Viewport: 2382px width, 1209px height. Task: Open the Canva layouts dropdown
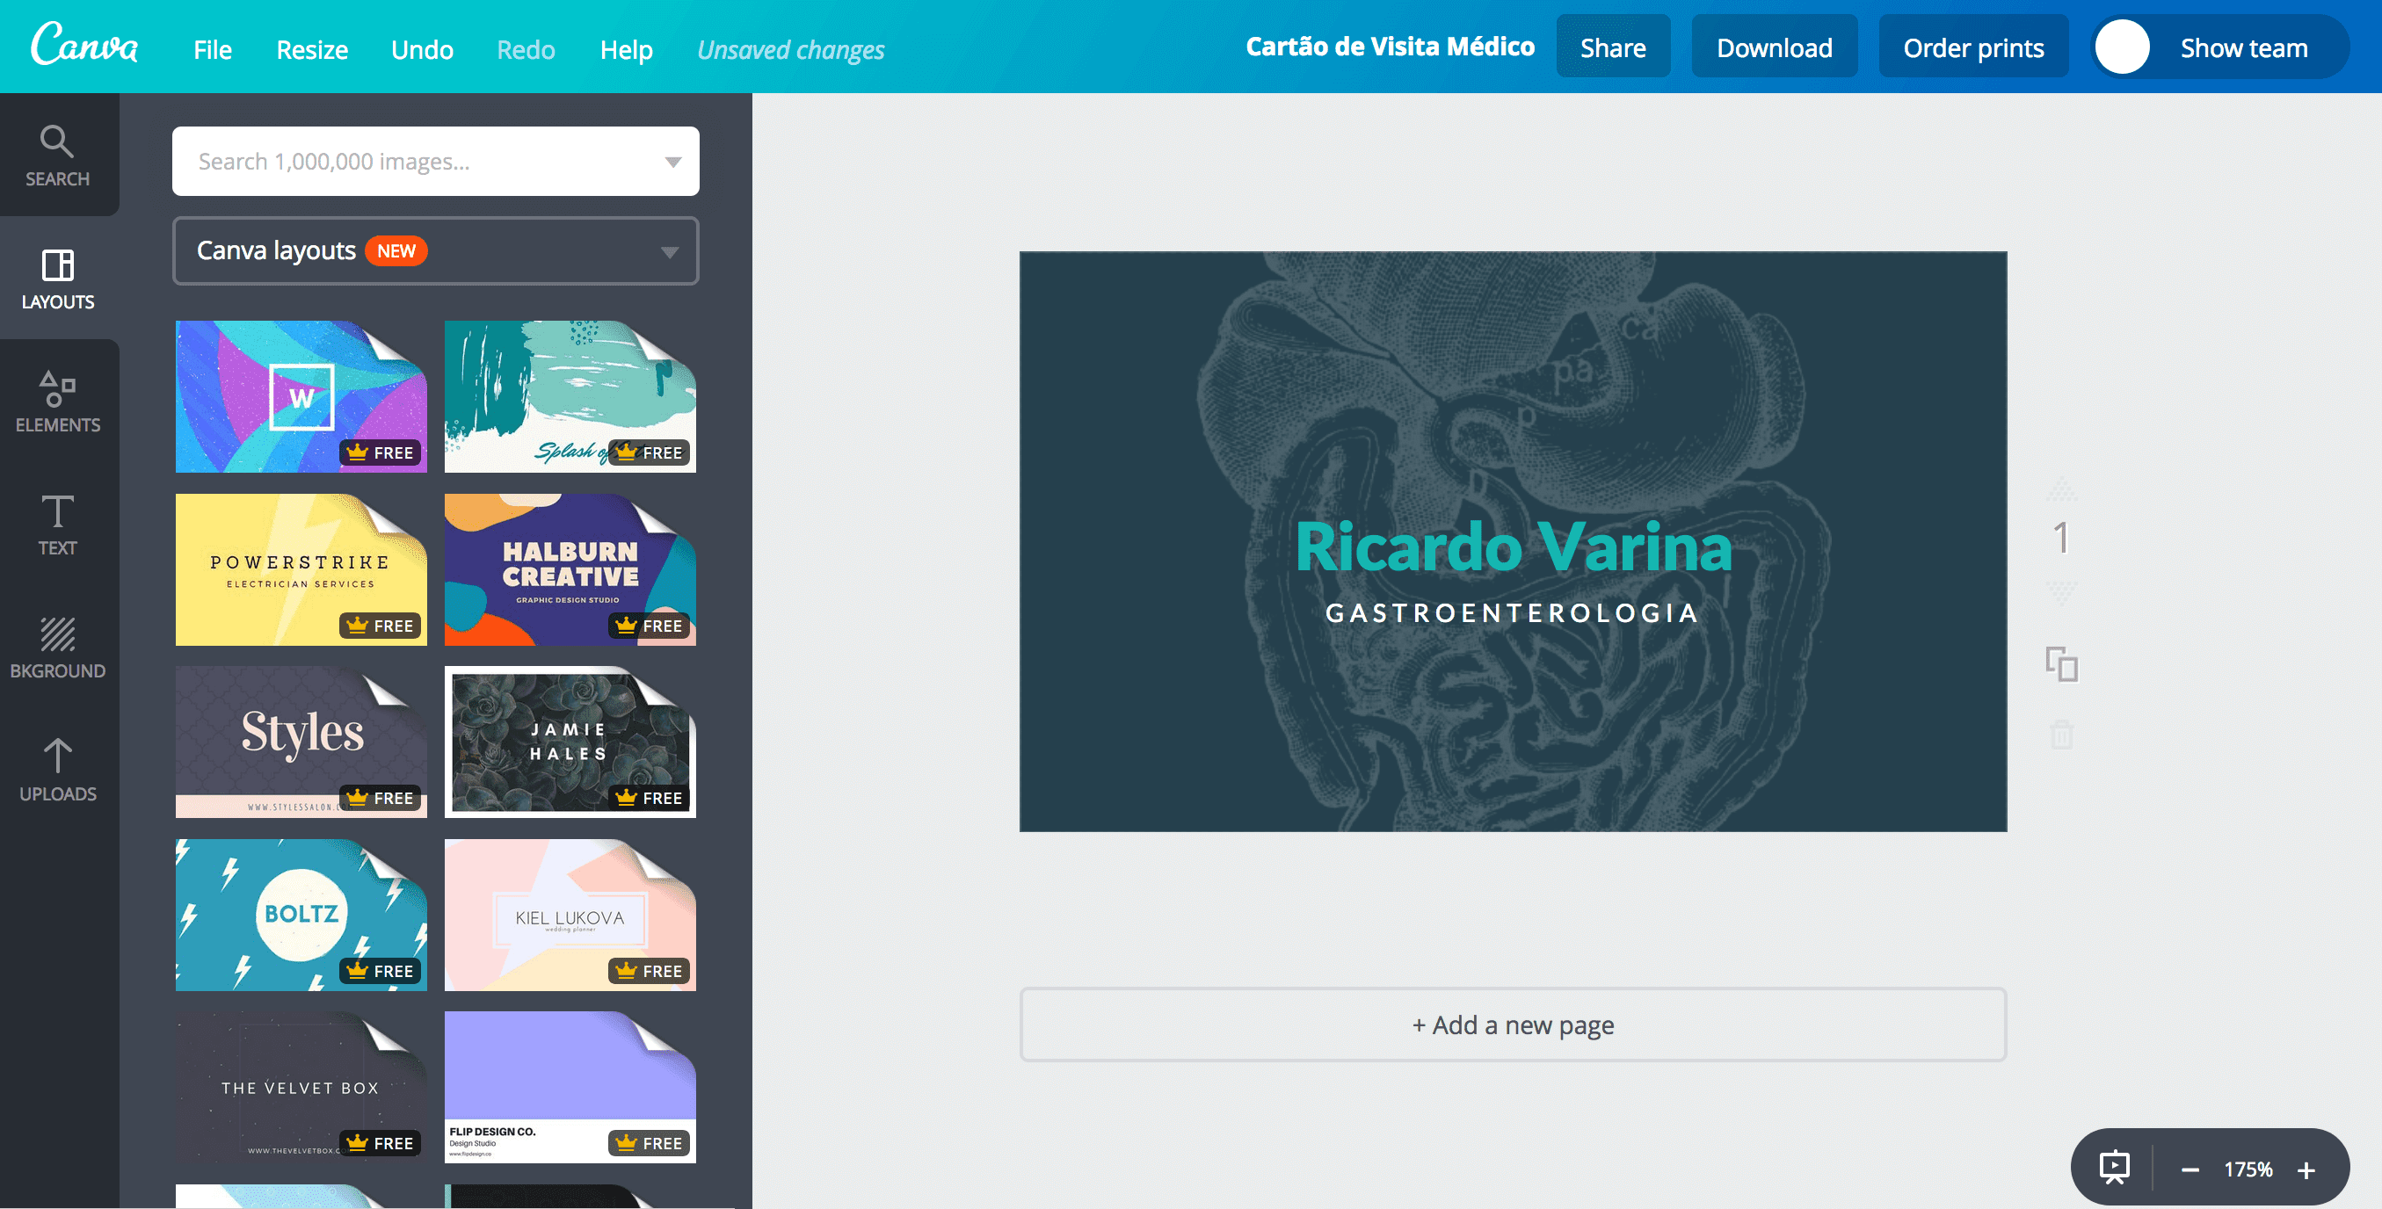pyautogui.click(x=434, y=250)
